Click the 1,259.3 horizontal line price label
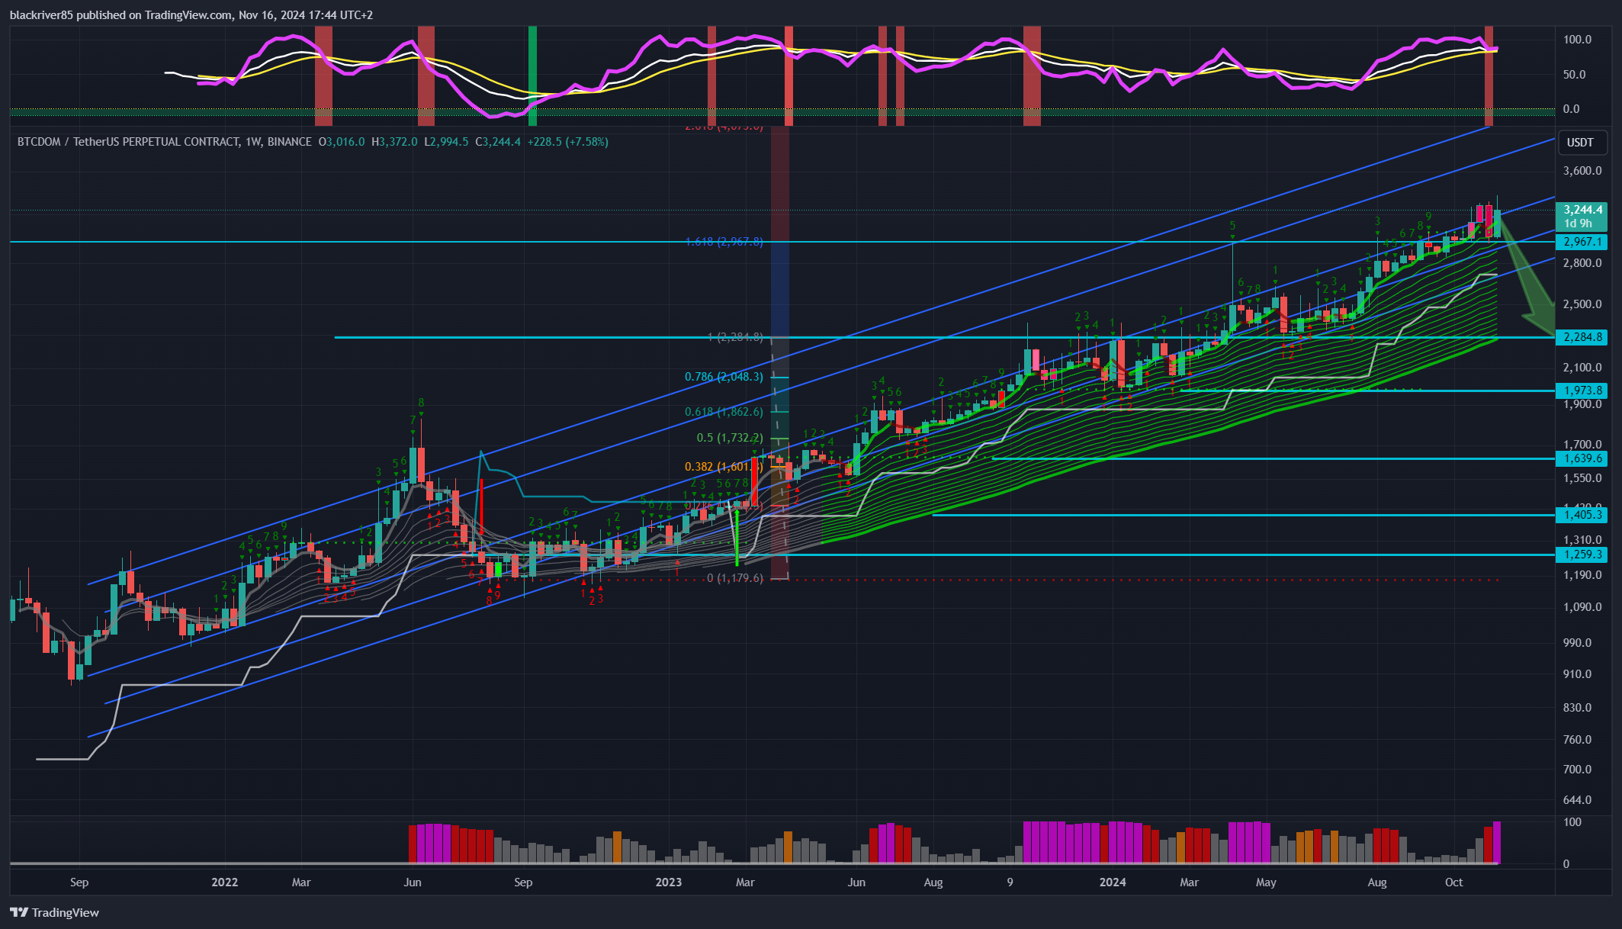Viewport: 1622px width, 929px height. coord(1582,555)
